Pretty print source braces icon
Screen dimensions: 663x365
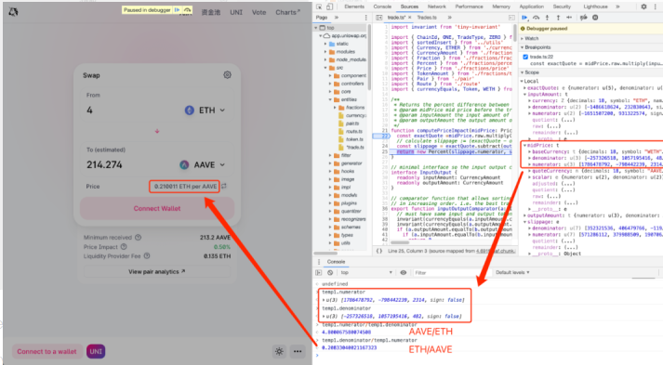[x=379, y=251]
